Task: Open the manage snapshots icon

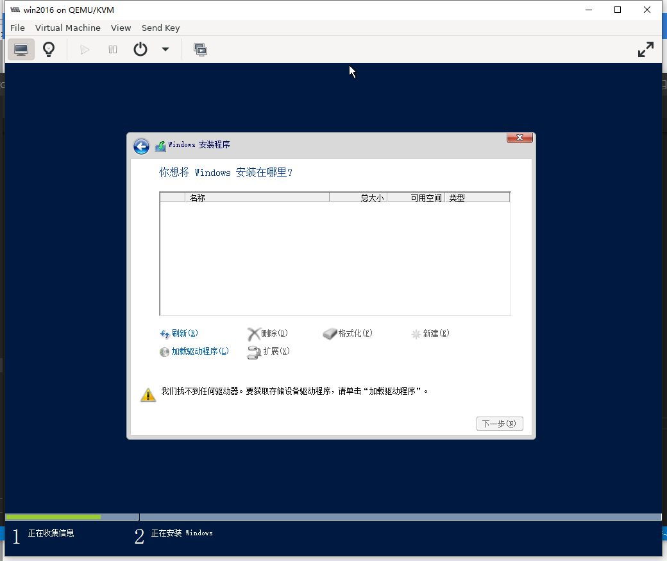Action: pos(200,49)
